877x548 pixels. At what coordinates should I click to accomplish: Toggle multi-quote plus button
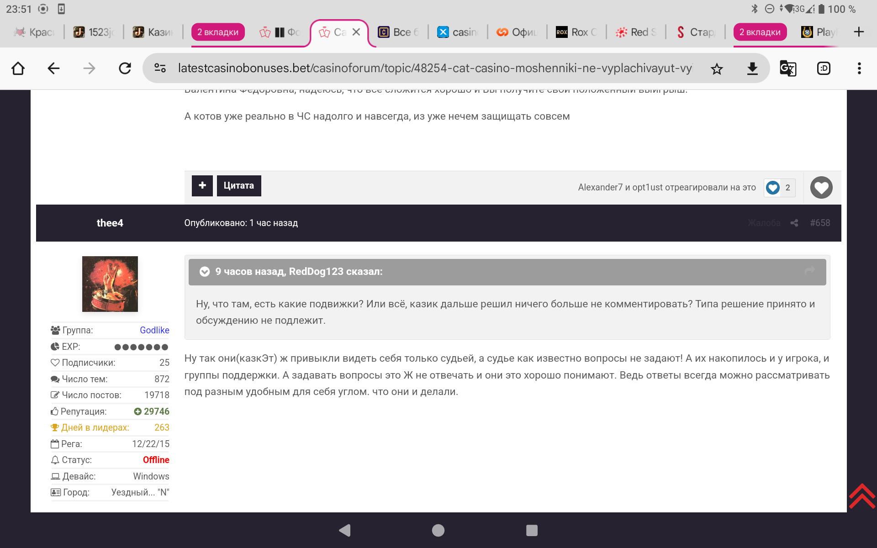[x=202, y=186]
